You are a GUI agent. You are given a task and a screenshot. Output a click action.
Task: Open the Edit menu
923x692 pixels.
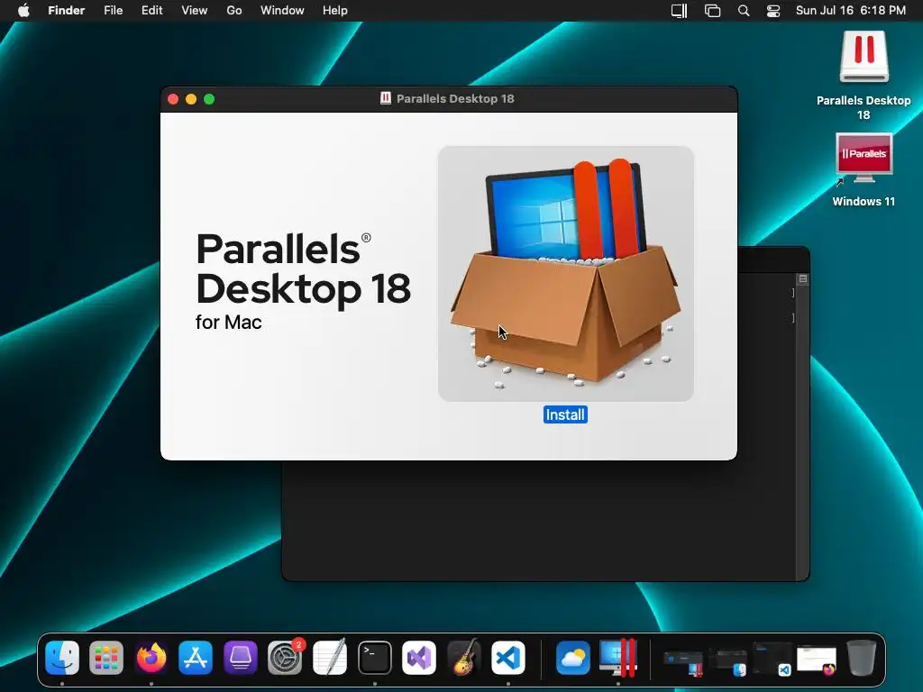[151, 11]
